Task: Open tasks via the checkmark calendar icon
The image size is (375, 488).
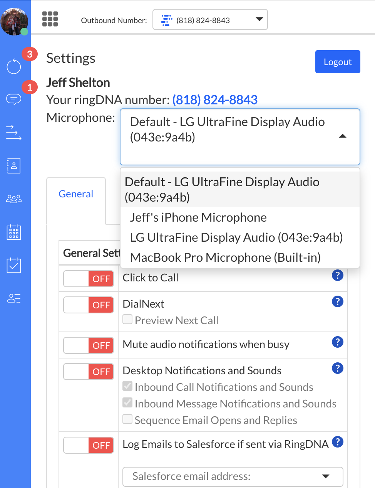Action: pos(14,265)
